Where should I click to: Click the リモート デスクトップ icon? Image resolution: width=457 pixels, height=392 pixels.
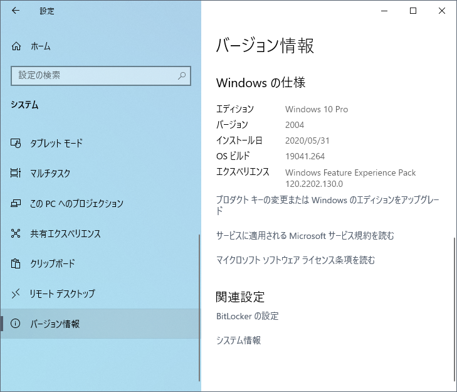[x=16, y=294]
